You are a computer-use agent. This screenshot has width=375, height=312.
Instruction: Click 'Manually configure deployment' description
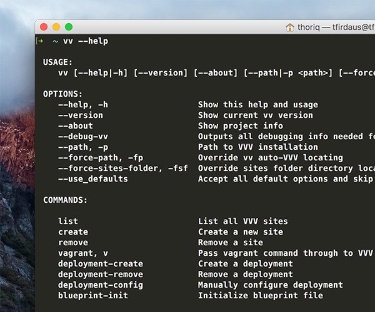pos(271,285)
